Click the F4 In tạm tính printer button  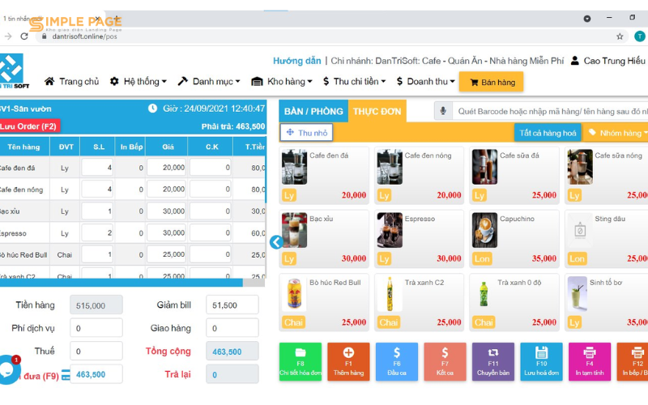589,361
